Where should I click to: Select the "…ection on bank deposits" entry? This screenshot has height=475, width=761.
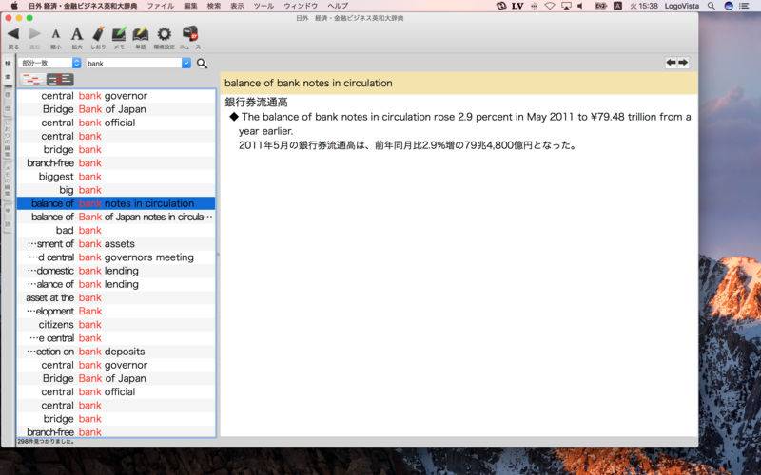pyautogui.click(x=116, y=351)
